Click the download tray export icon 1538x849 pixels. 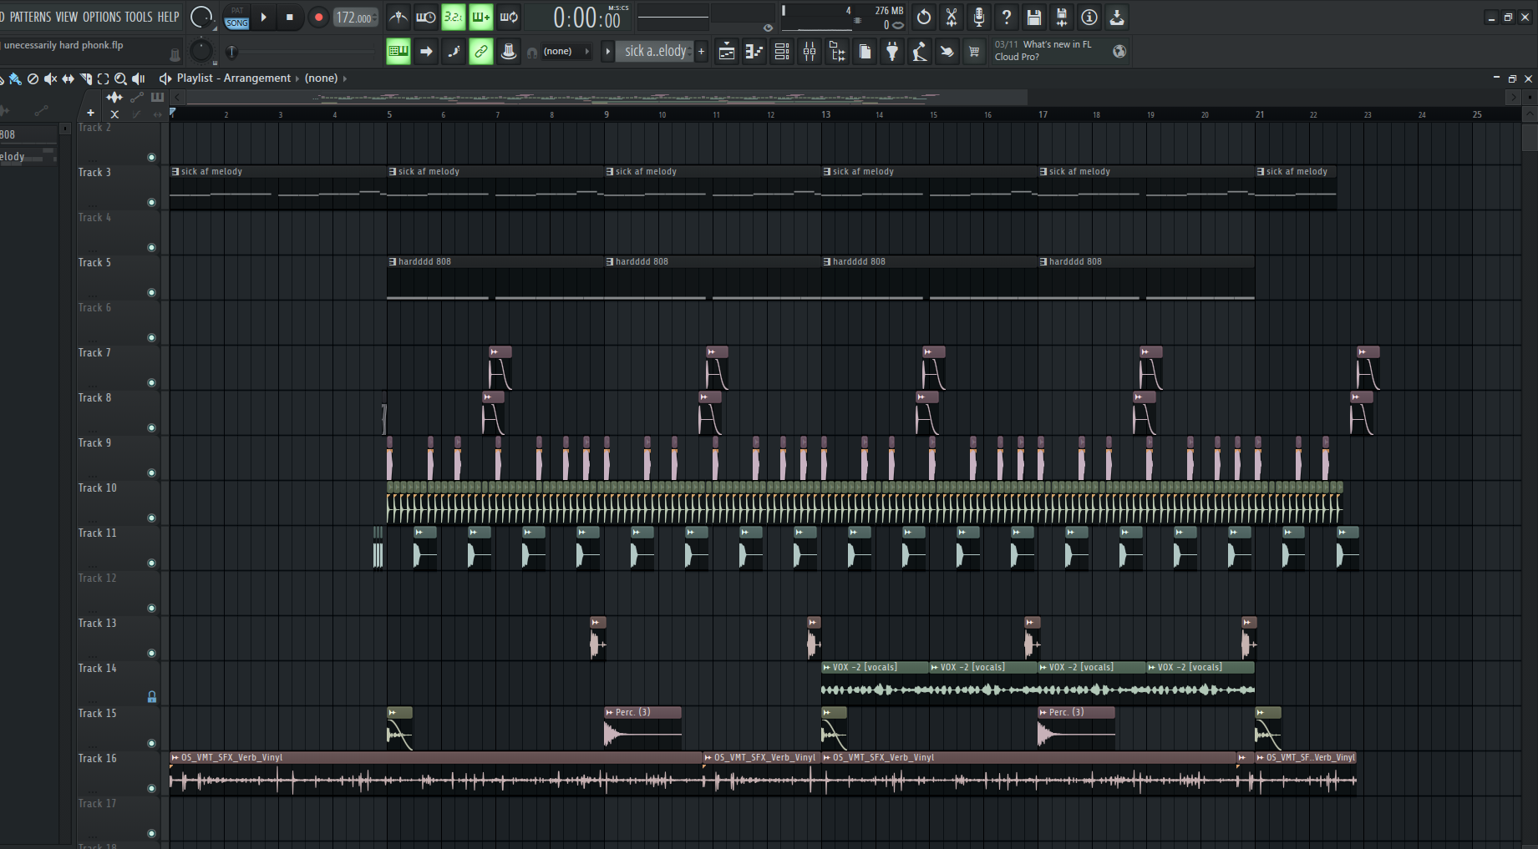[1117, 17]
